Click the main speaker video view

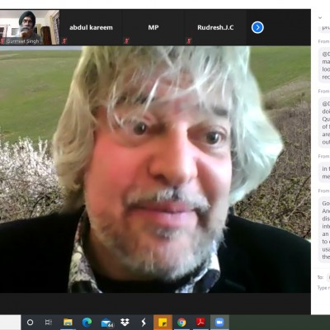click(x=155, y=169)
